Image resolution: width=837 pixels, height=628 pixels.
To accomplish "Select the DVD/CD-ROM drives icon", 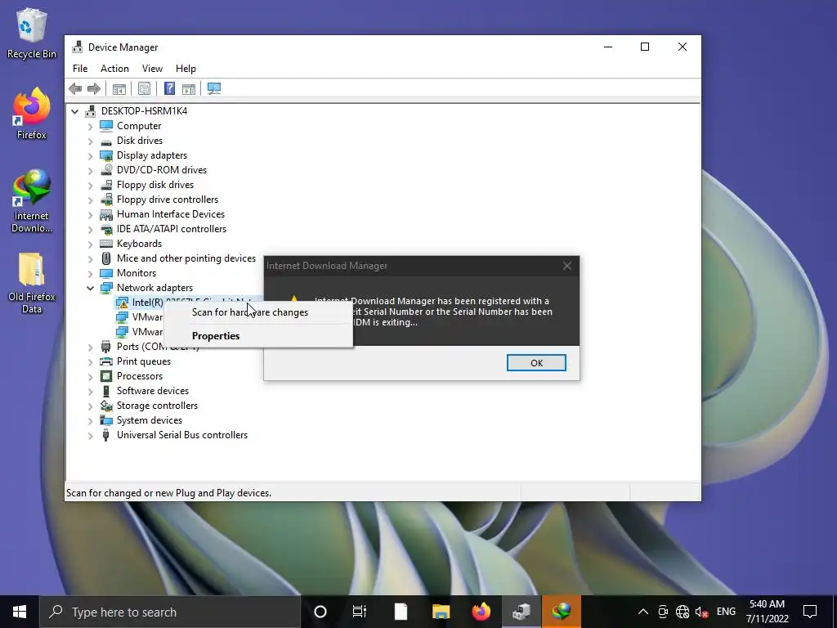I will tap(106, 170).
